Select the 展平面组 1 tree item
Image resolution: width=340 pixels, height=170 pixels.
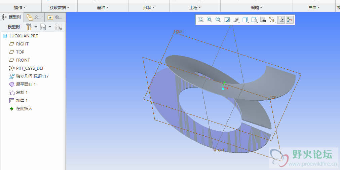[26, 84]
